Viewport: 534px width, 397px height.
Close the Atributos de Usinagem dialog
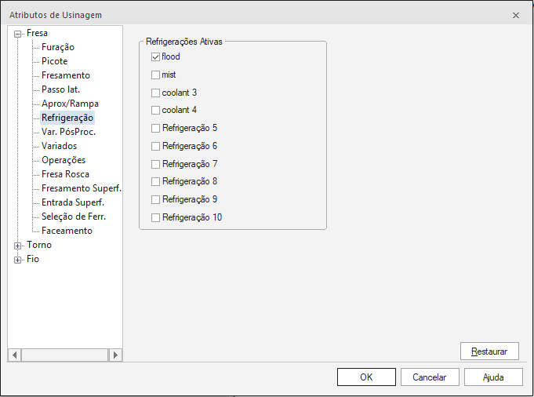[x=515, y=15]
